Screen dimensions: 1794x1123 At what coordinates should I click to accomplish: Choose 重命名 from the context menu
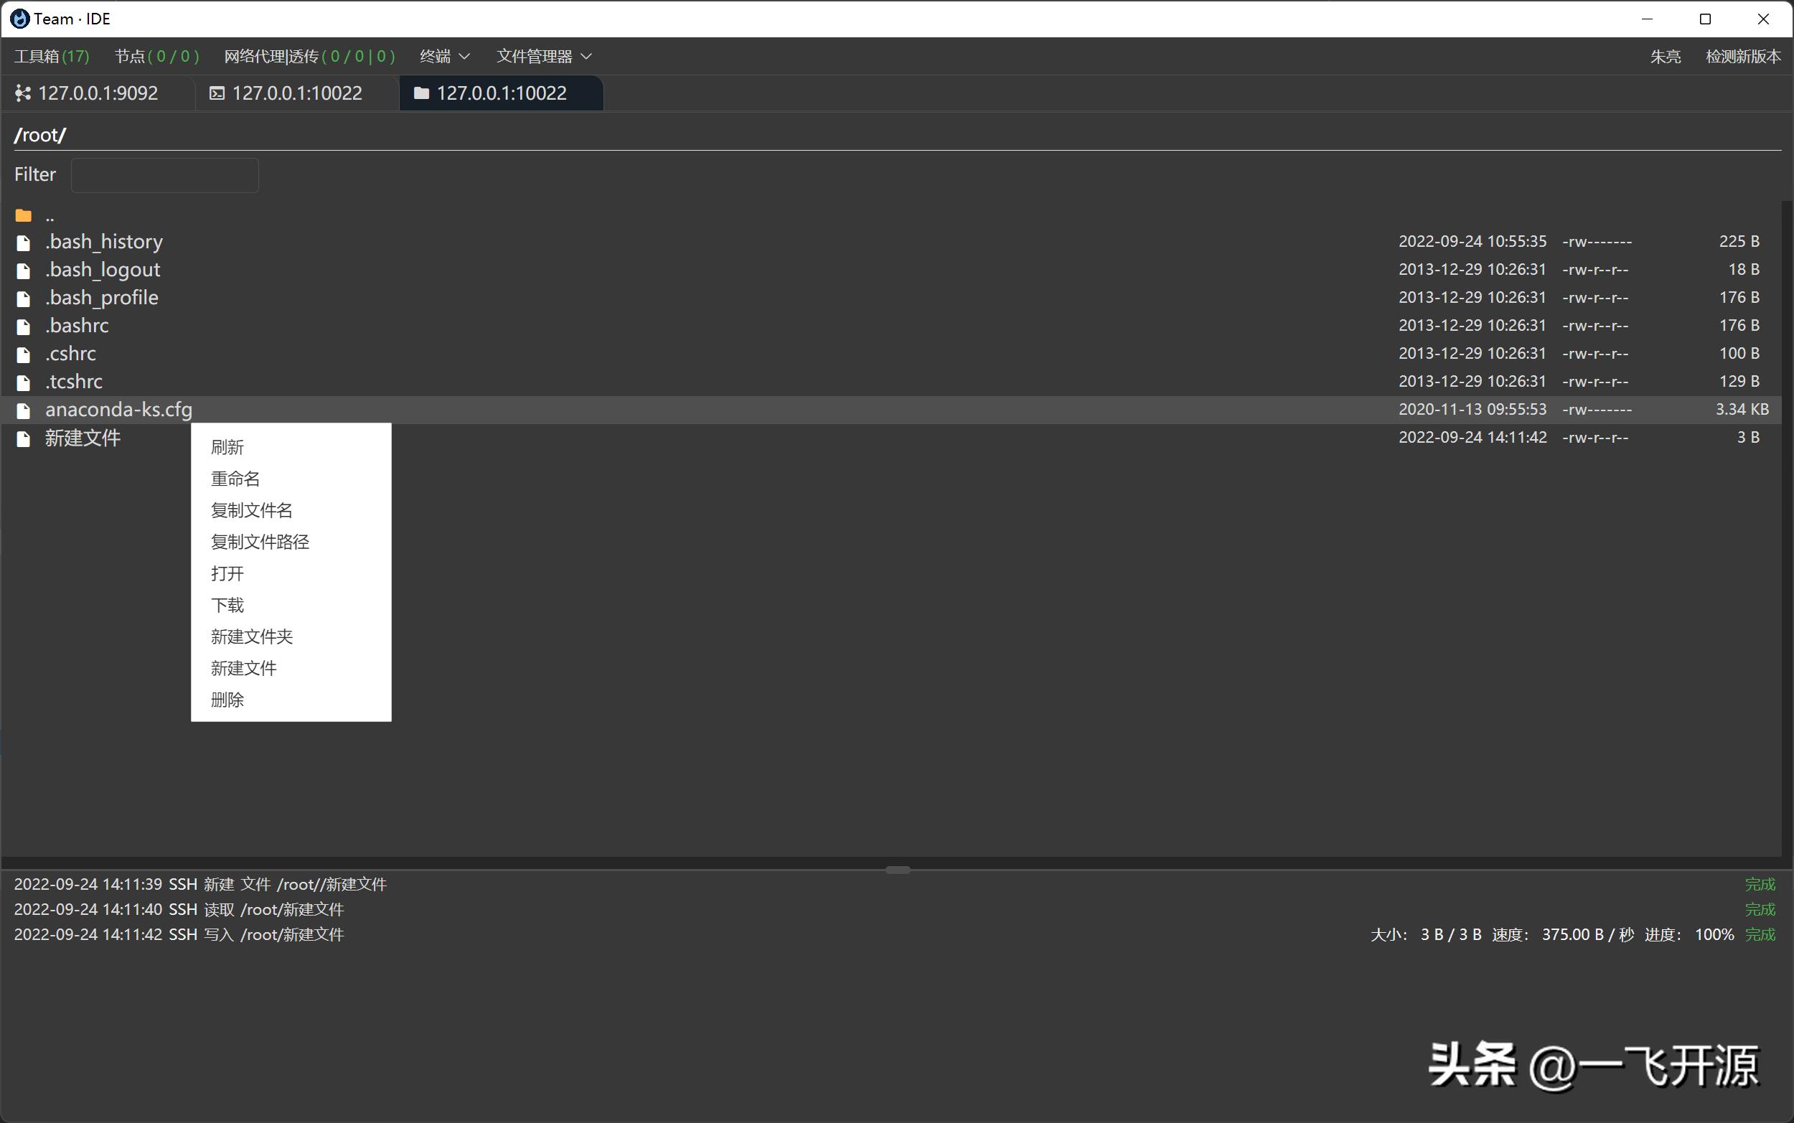tap(235, 479)
